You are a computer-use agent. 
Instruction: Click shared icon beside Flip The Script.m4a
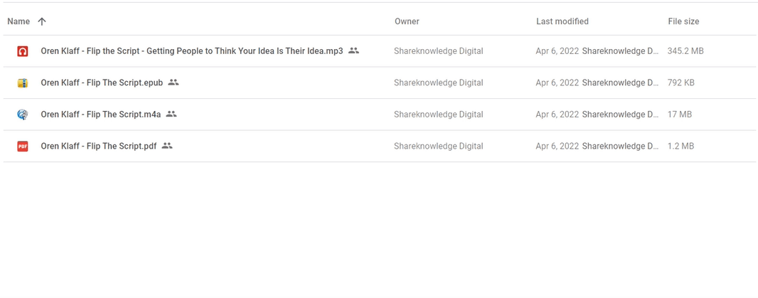click(x=171, y=115)
